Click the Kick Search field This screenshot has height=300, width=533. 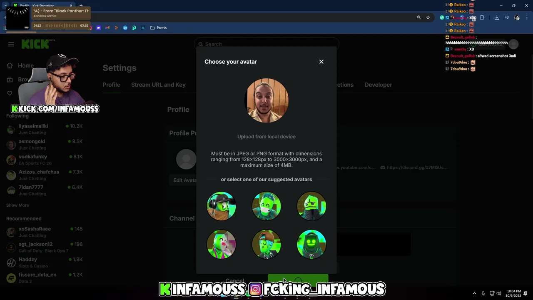266,44
